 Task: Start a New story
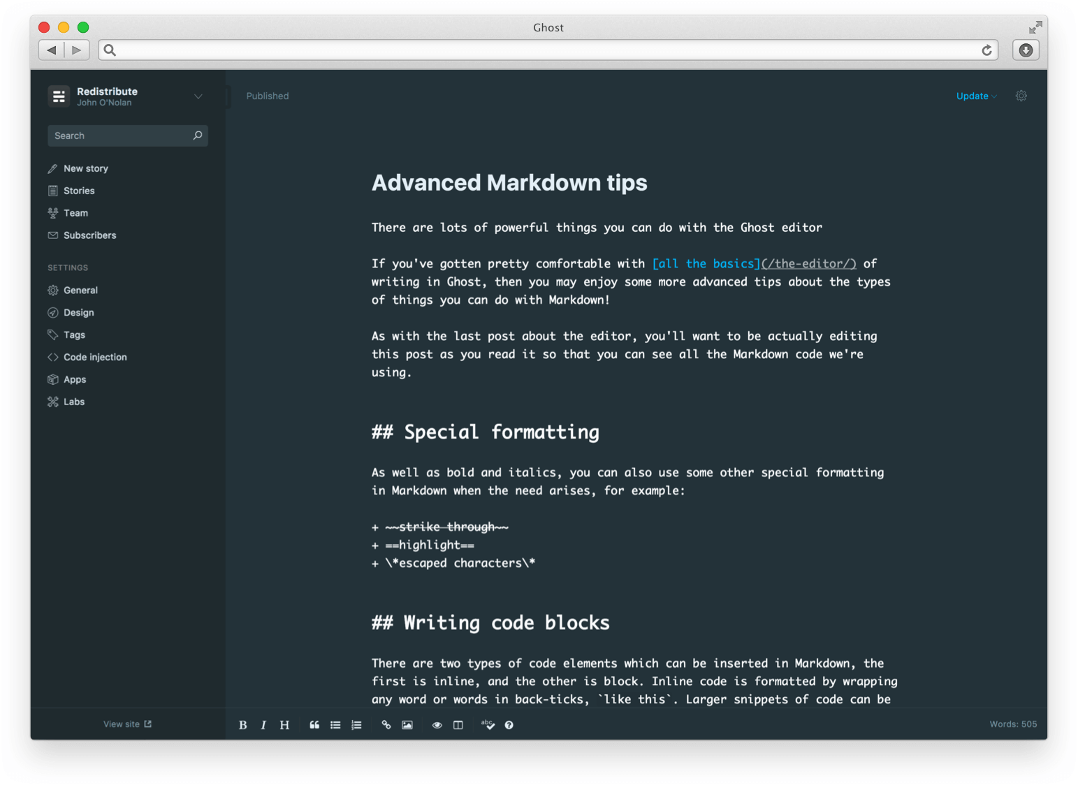[x=85, y=168]
